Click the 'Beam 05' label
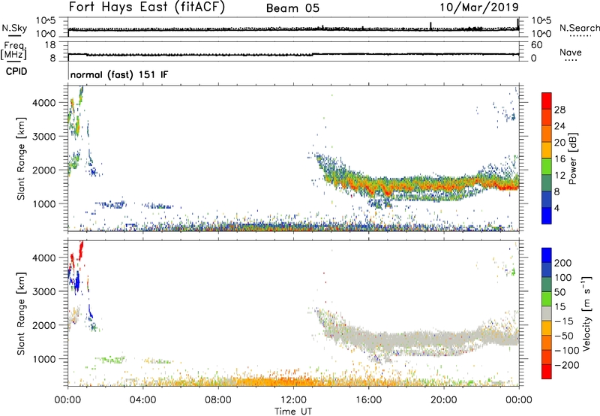600x416 pixels. click(x=292, y=8)
